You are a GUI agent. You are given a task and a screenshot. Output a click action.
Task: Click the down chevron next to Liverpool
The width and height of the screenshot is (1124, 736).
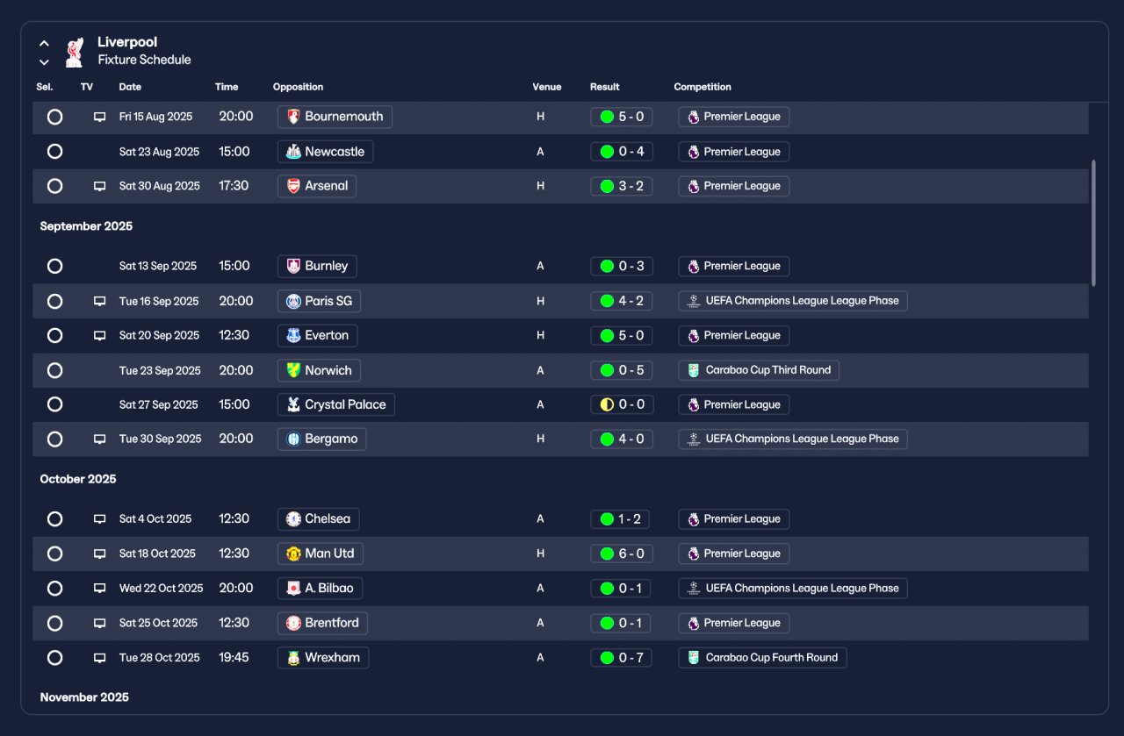coord(44,62)
